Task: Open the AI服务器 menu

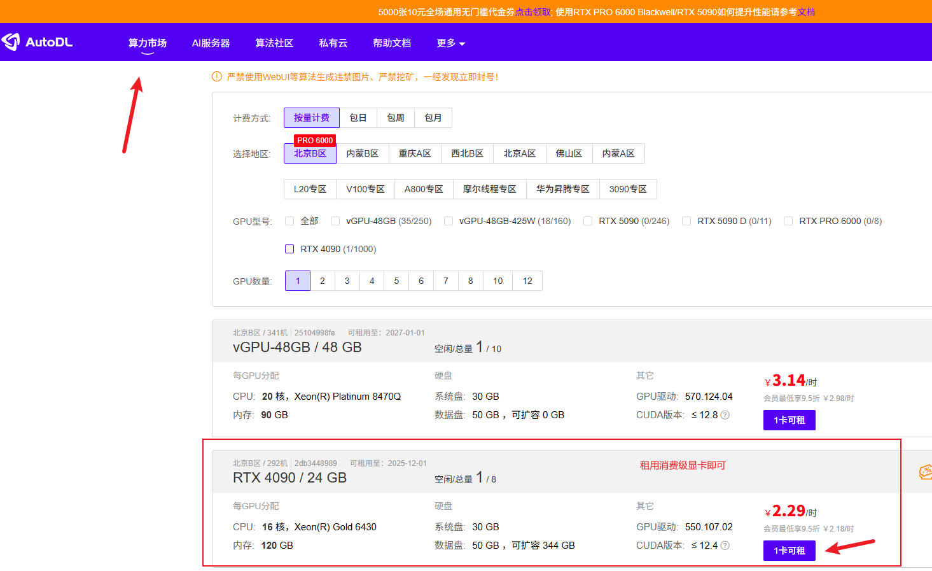Action: pyautogui.click(x=211, y=43)
